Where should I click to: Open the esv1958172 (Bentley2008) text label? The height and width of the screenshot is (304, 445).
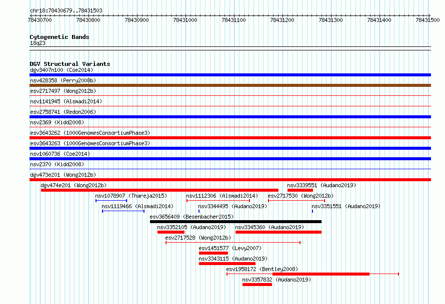[x=262, y=269]
